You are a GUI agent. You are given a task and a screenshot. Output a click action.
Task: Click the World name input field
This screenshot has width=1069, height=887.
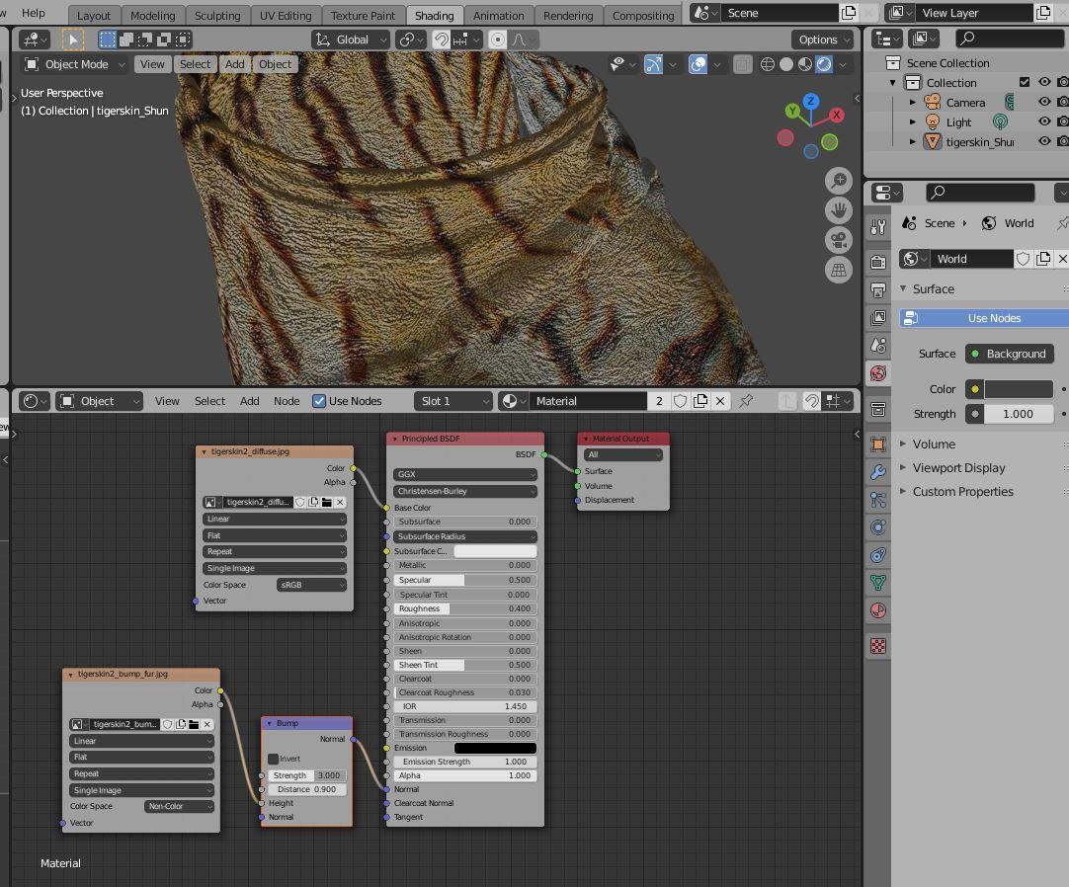[972, 259]
